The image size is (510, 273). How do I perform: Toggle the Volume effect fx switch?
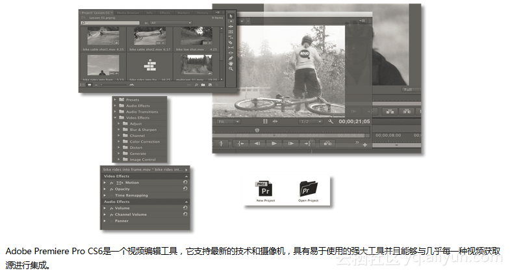click(112, 208)
